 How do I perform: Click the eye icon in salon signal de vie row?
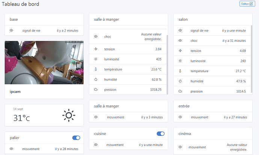(180, 30)
